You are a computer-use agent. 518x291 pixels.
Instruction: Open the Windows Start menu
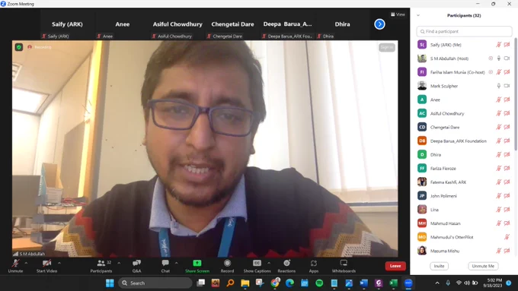click(110, 283)
